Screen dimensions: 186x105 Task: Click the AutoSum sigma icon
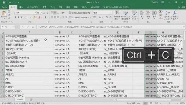click(160, 12)
